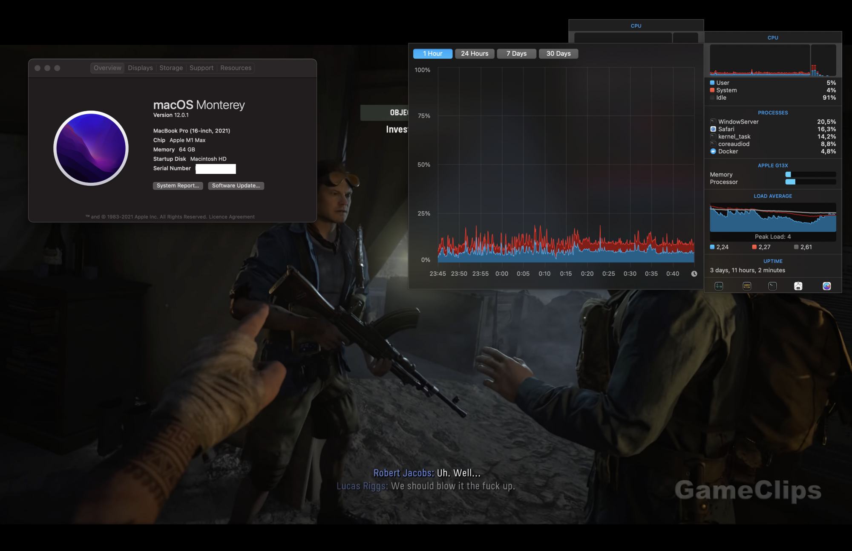The height and width of the screenshot is (551, 852).
Task: Select the 1 Hour time range
Action: tap(432, 54)
